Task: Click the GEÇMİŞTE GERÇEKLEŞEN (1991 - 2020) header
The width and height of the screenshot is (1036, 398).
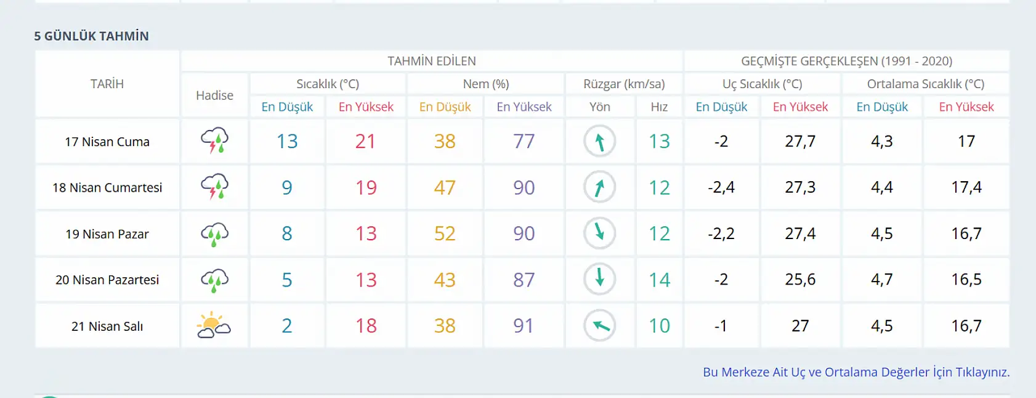Action: point(847,61)
